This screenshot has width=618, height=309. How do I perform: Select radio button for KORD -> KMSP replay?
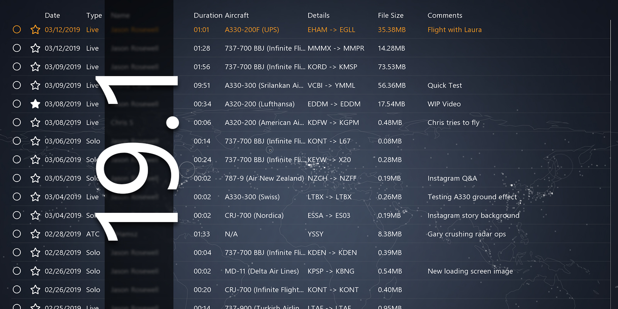(17, 66)
